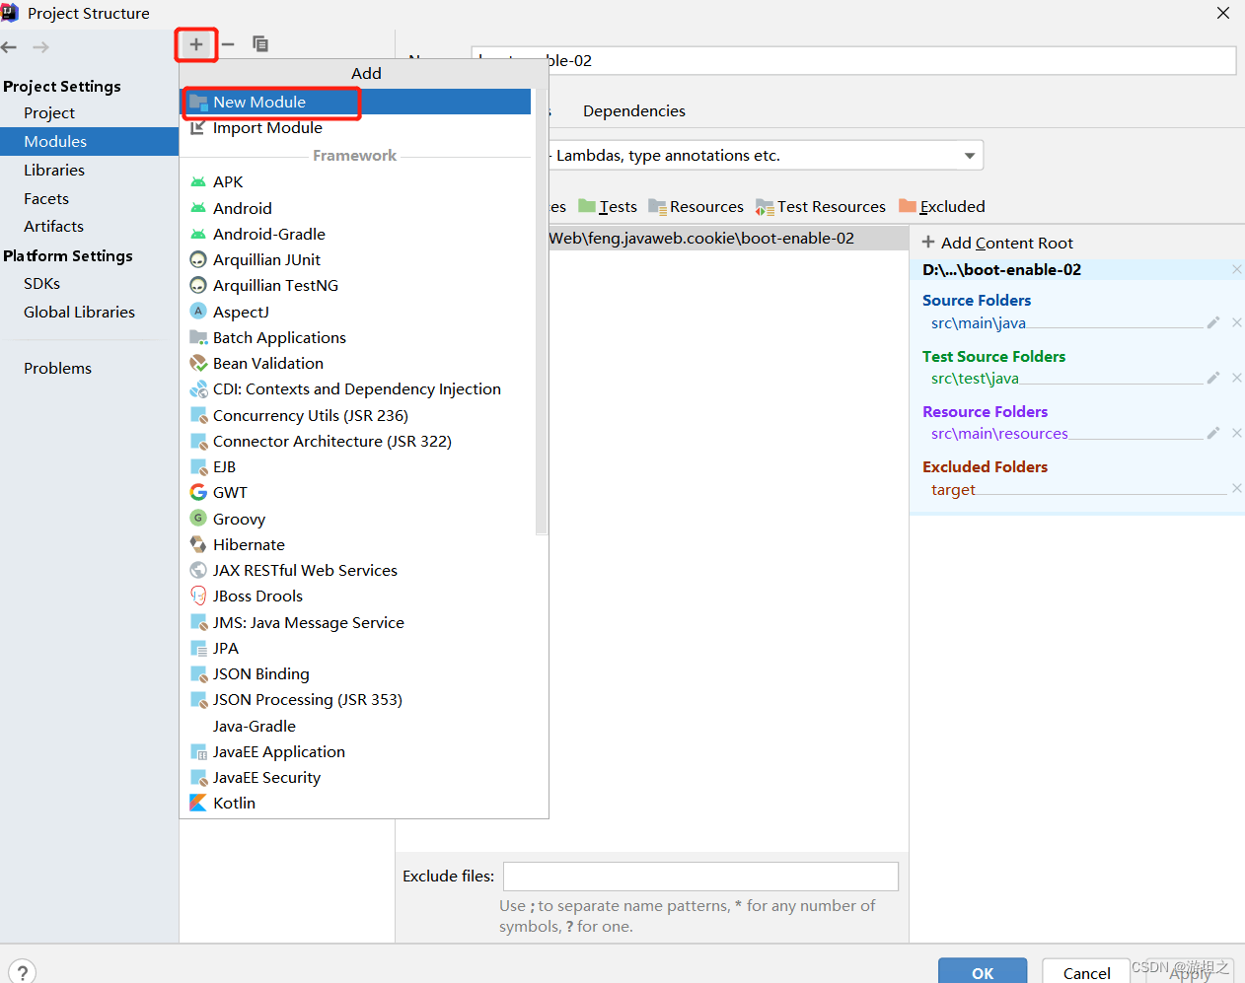Choose New Module from Add menu
This screenshot has width=1245, height=983.
[x=356, y=102]
